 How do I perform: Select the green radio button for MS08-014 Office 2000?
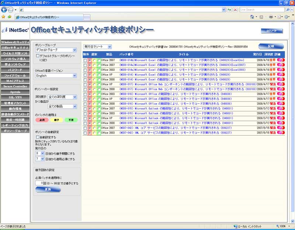(x=99, y=80)
